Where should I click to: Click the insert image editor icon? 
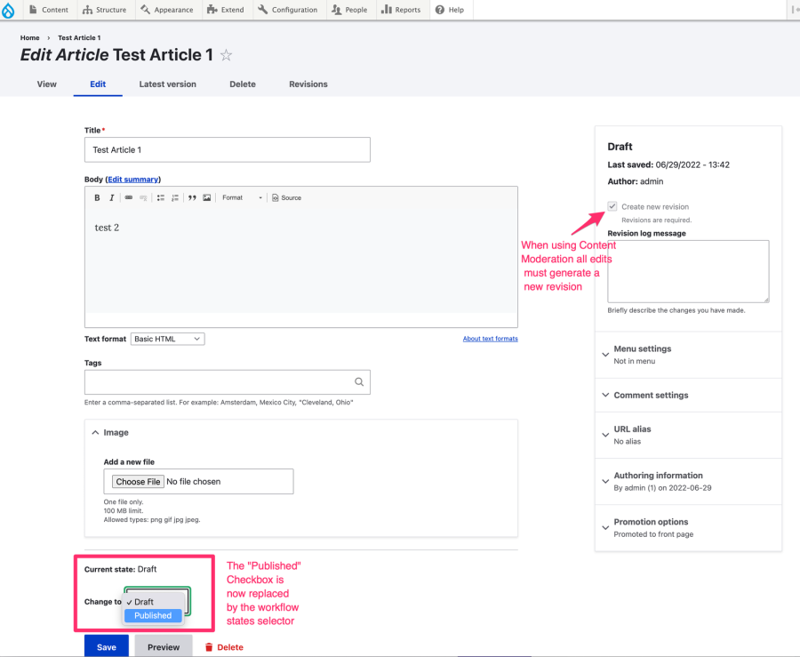pos(206,198)
